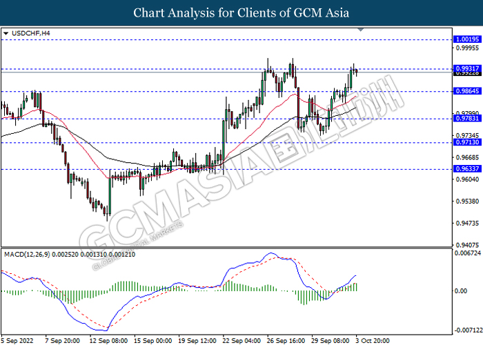Click the 0.96685 axis price value
The image size is (483, 345).
(467, 157)
